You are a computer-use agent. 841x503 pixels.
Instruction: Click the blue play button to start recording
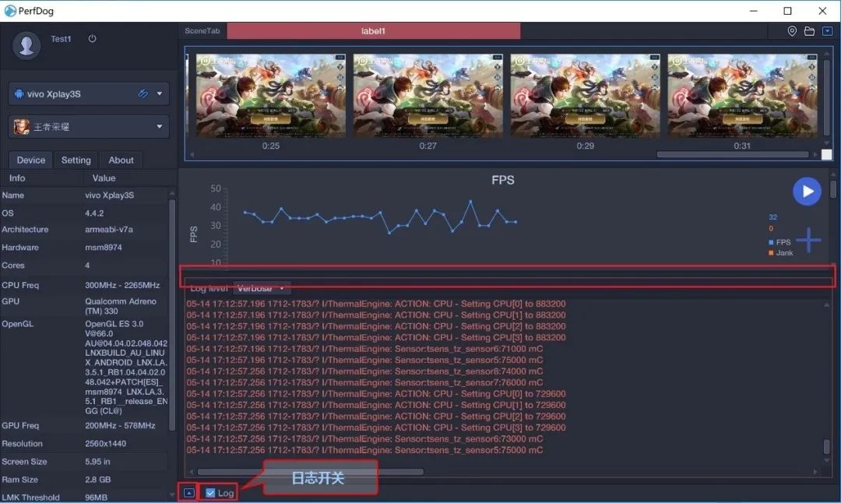point(808,192)
